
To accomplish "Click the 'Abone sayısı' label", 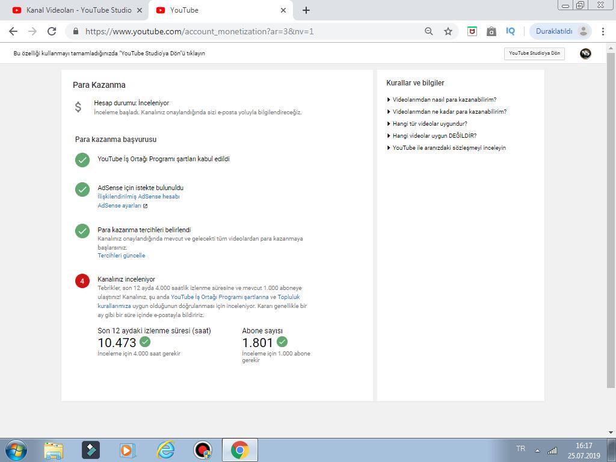I will pos(262,331).
